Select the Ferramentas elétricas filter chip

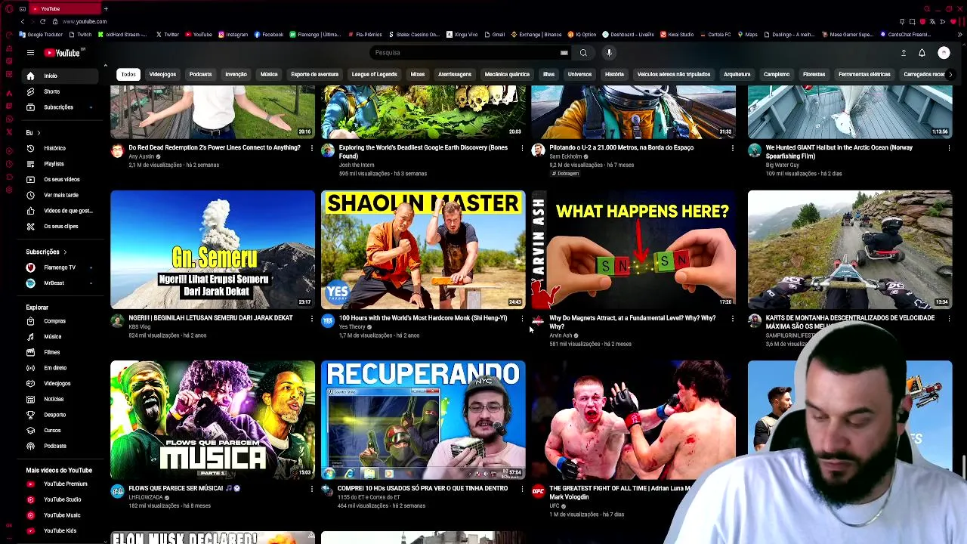(x=864, y=75)
